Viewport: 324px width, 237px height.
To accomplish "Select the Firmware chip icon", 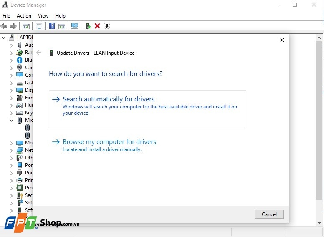I will point(20,98).
